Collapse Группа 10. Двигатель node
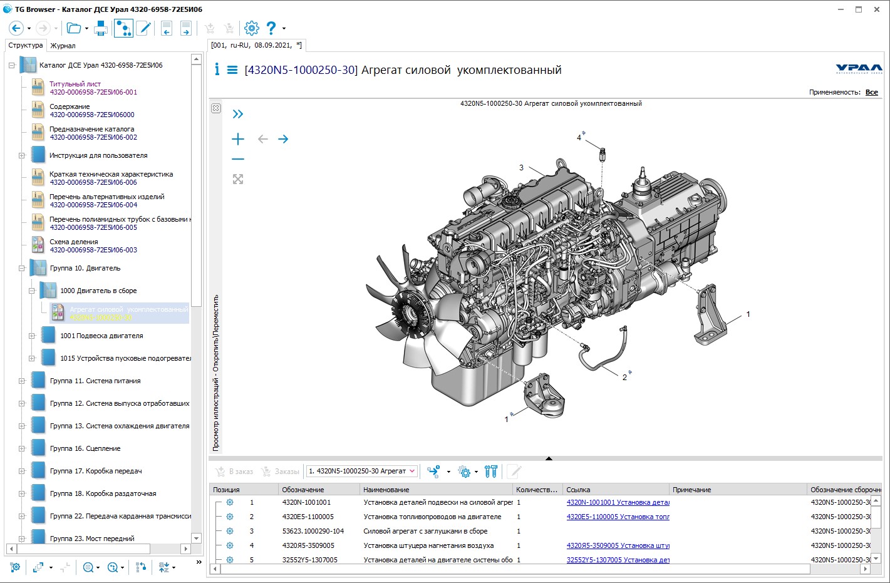 click(x=21, y=268)
